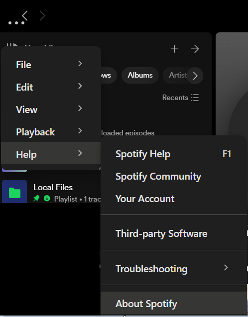248x317 pixels.
Task: Choose Spotify Help from submenu
Action: 174,154
